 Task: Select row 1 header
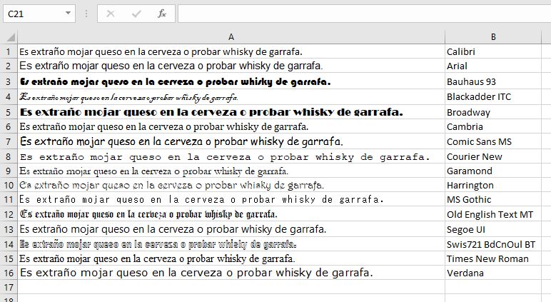click(9, 51)
